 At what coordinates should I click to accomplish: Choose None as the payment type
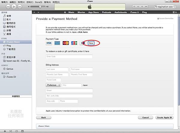[x=91, y=43]
